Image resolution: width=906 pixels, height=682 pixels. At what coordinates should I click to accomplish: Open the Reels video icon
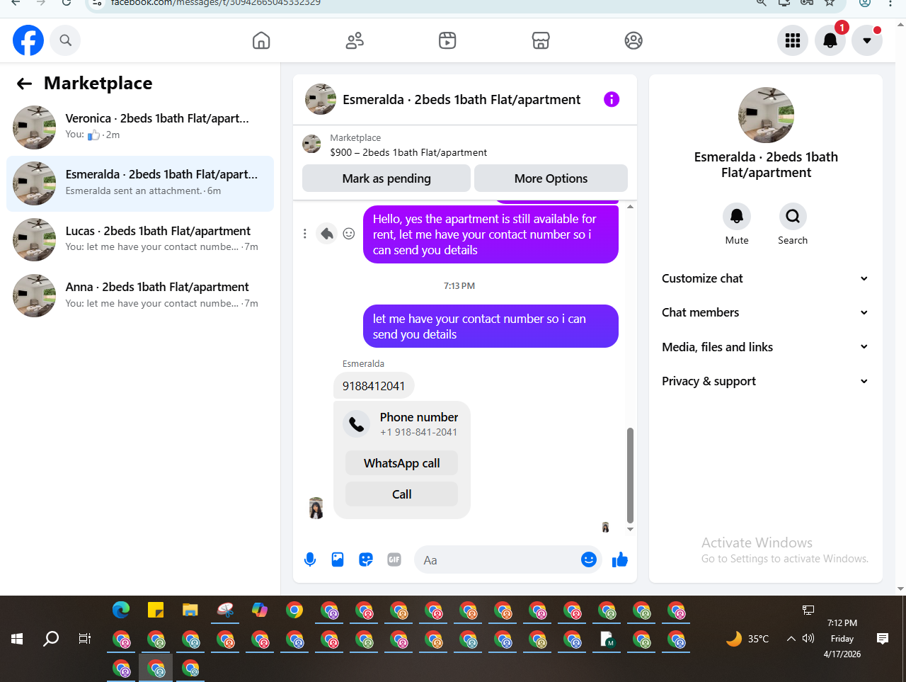tap(447, 40)
